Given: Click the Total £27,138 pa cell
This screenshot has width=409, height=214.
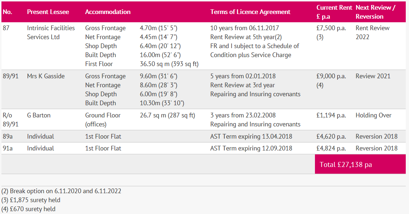Looking at the screenshot, I should [x=346, y=164].
